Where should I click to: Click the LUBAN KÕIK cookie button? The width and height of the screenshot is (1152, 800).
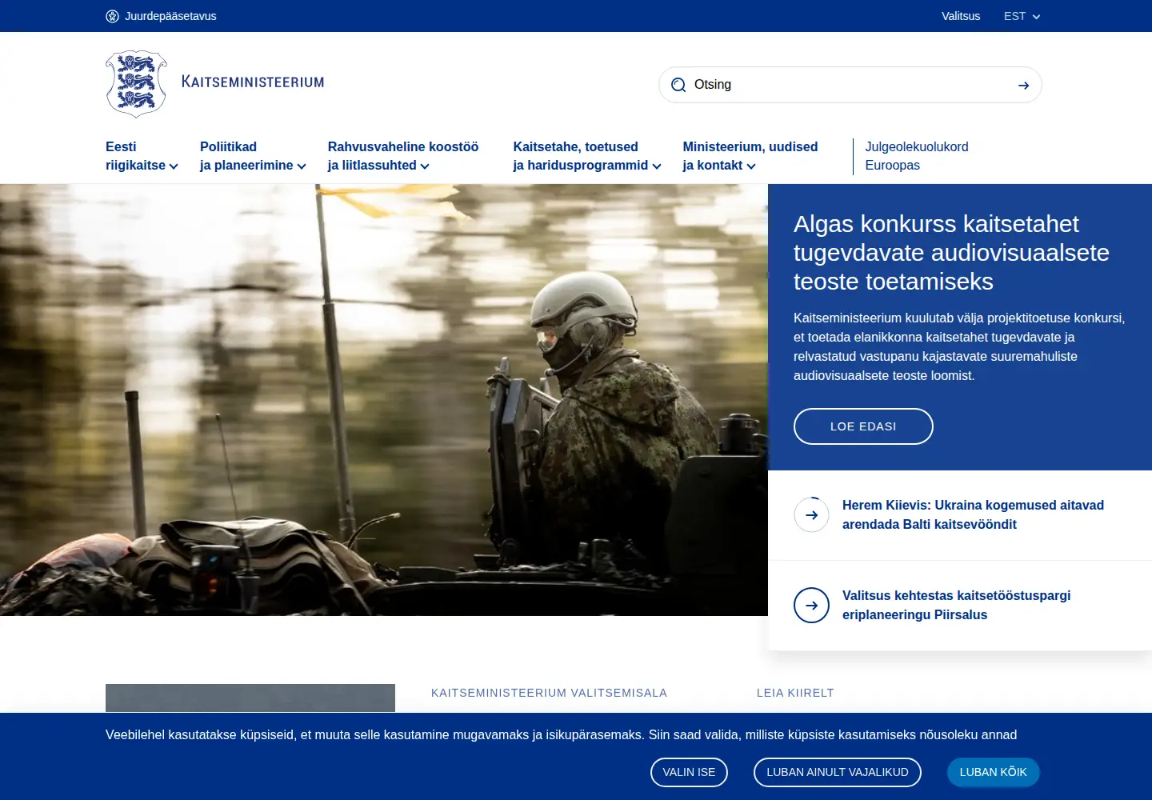pyautogui.click(x=993, y=772)
